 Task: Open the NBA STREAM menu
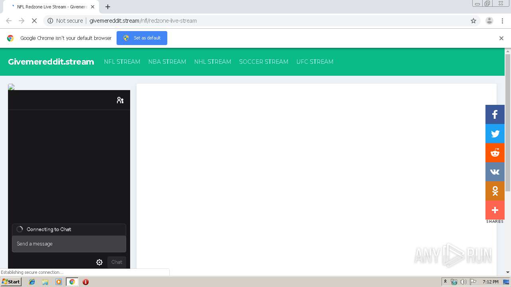167,62
